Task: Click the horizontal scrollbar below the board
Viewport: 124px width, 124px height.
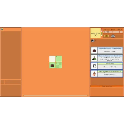Action: click(55, 95)
